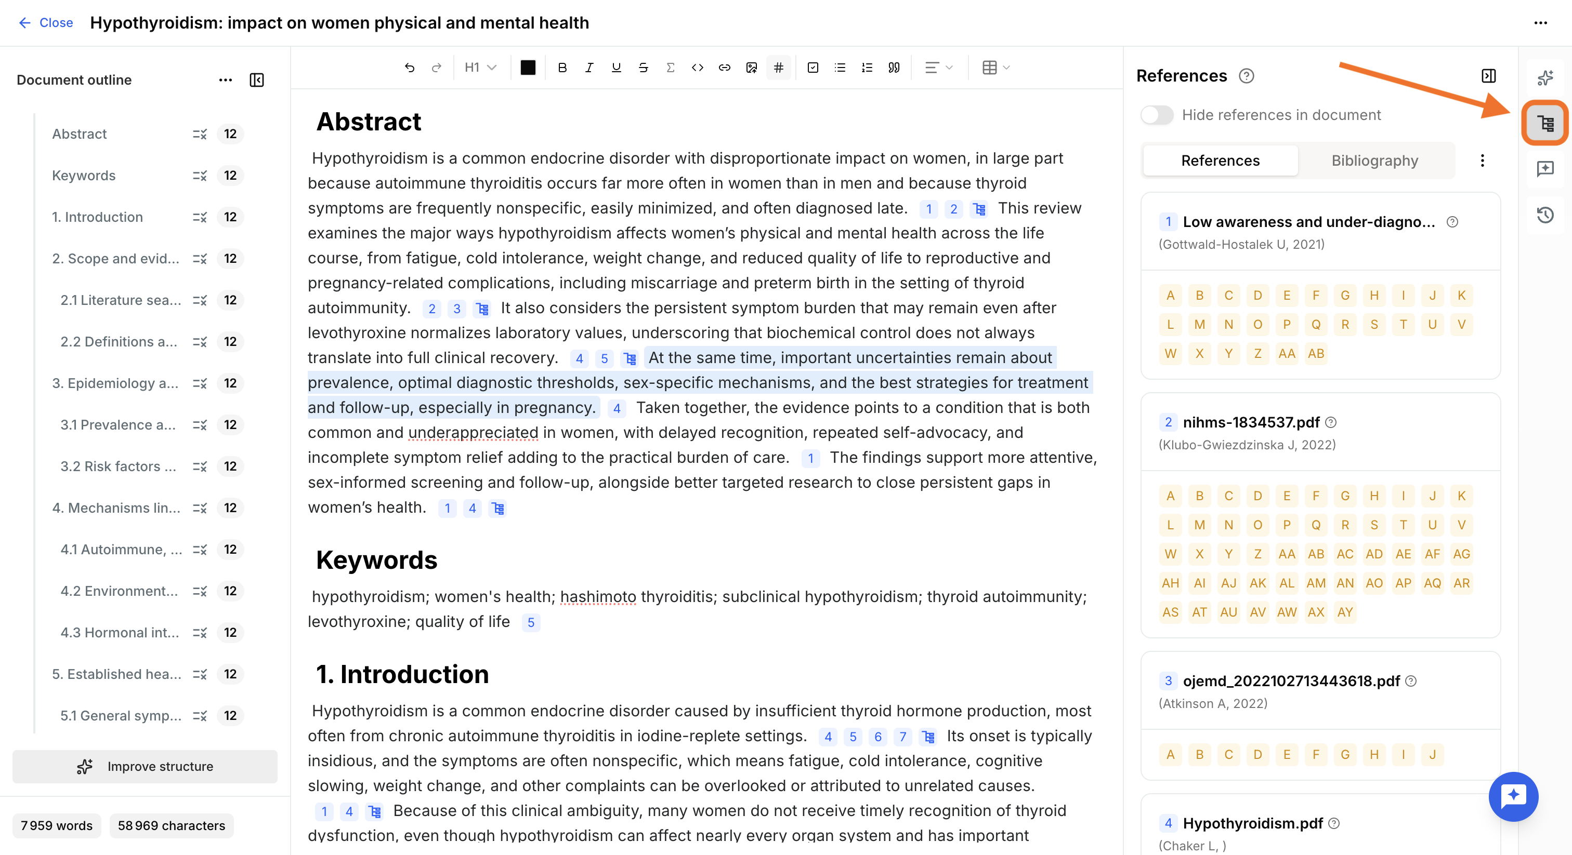Switch to the References tab
The width and height of the screenshot is (1572, 855).
(1220, 161)
